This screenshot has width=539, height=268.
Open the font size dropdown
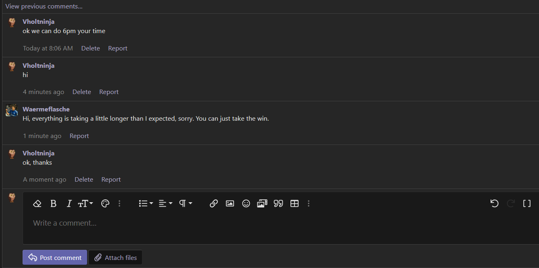point(86,203)
